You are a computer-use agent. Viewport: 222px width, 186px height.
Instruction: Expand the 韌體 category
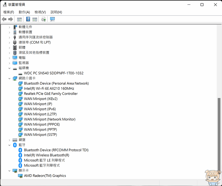(9, 48)
